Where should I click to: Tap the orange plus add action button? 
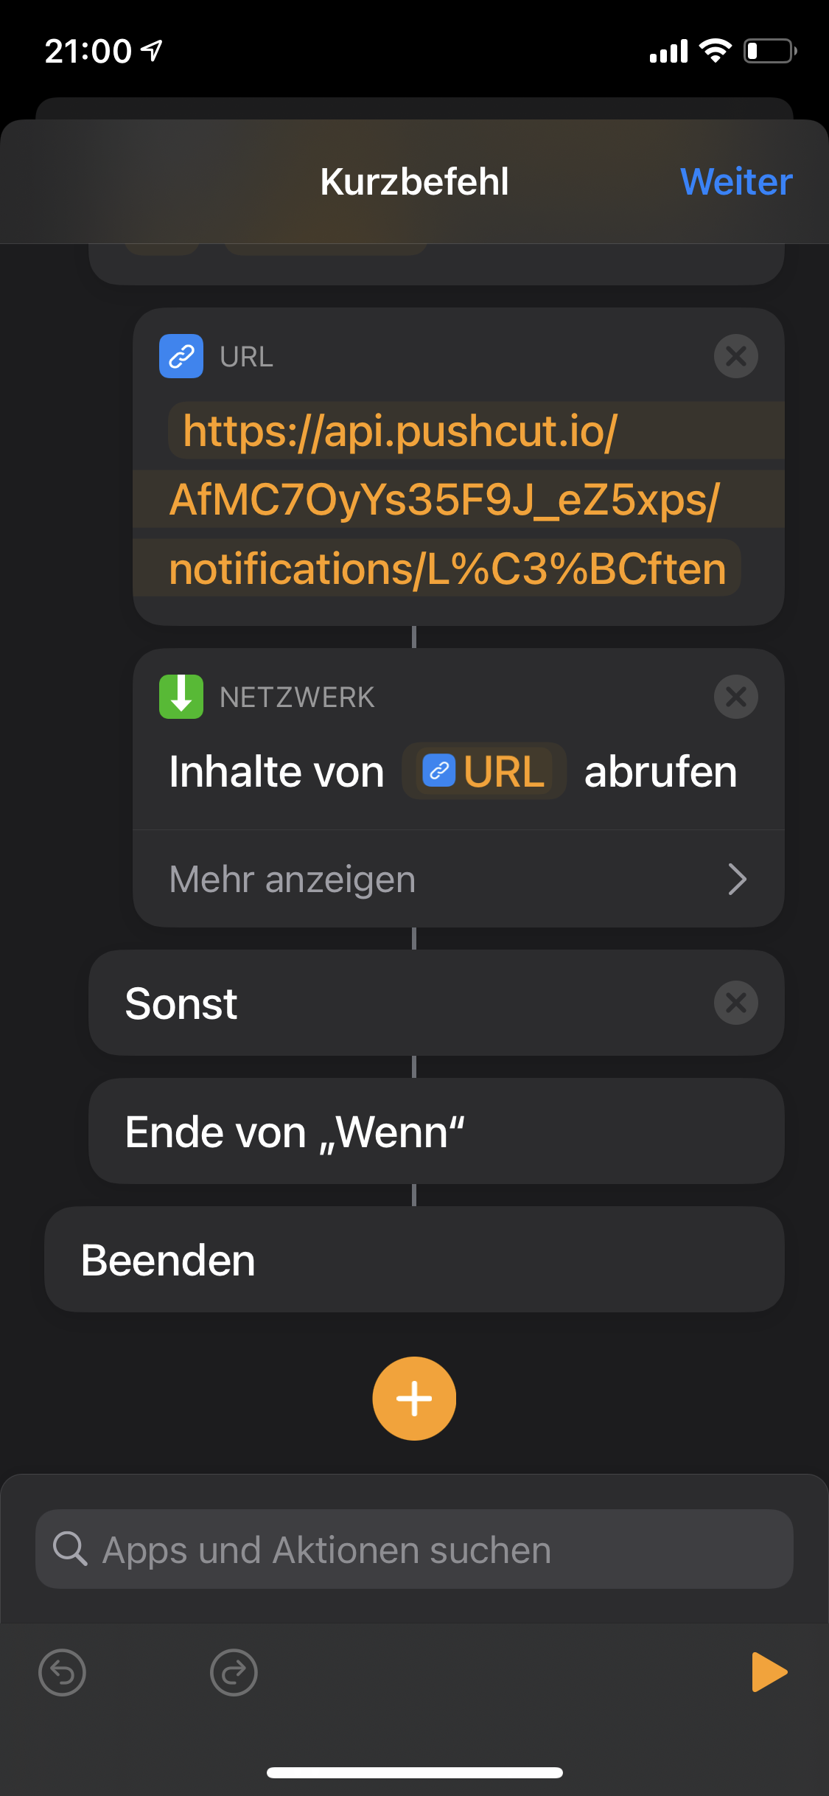click(x=414, y=1399)
